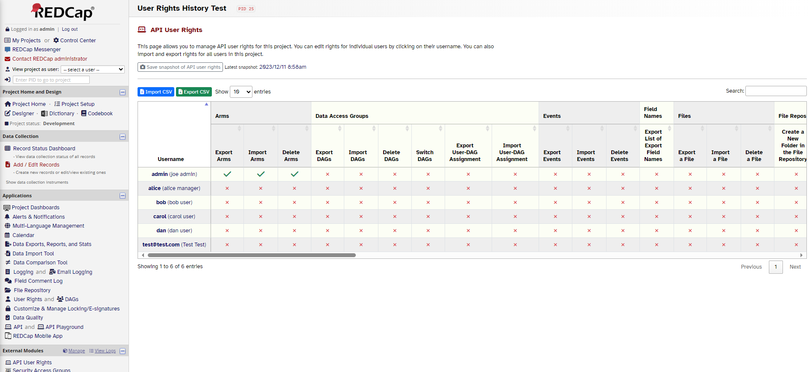This screenshot has width=809, height=372.
Task: Toggle Export Arms cross for alice
Action: 227,188
